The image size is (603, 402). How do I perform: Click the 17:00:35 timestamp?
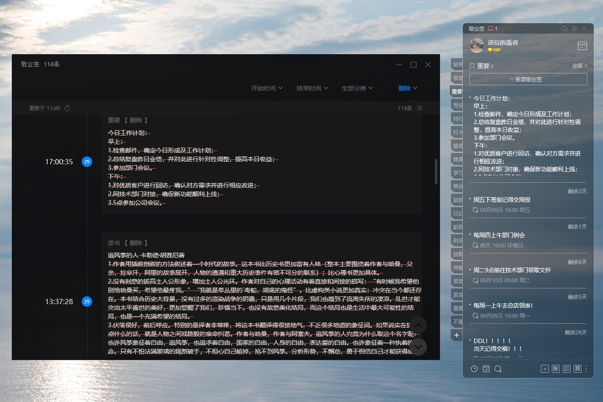pos(59,162)
